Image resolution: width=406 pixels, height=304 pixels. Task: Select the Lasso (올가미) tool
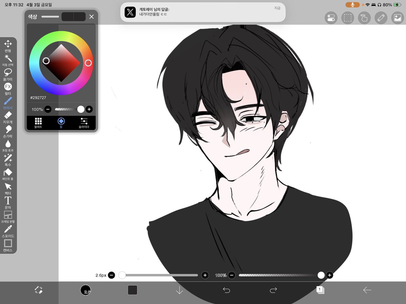coord(8,75)
